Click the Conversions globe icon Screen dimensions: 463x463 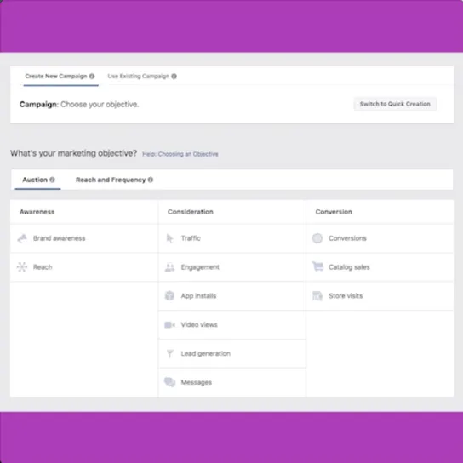317,238
